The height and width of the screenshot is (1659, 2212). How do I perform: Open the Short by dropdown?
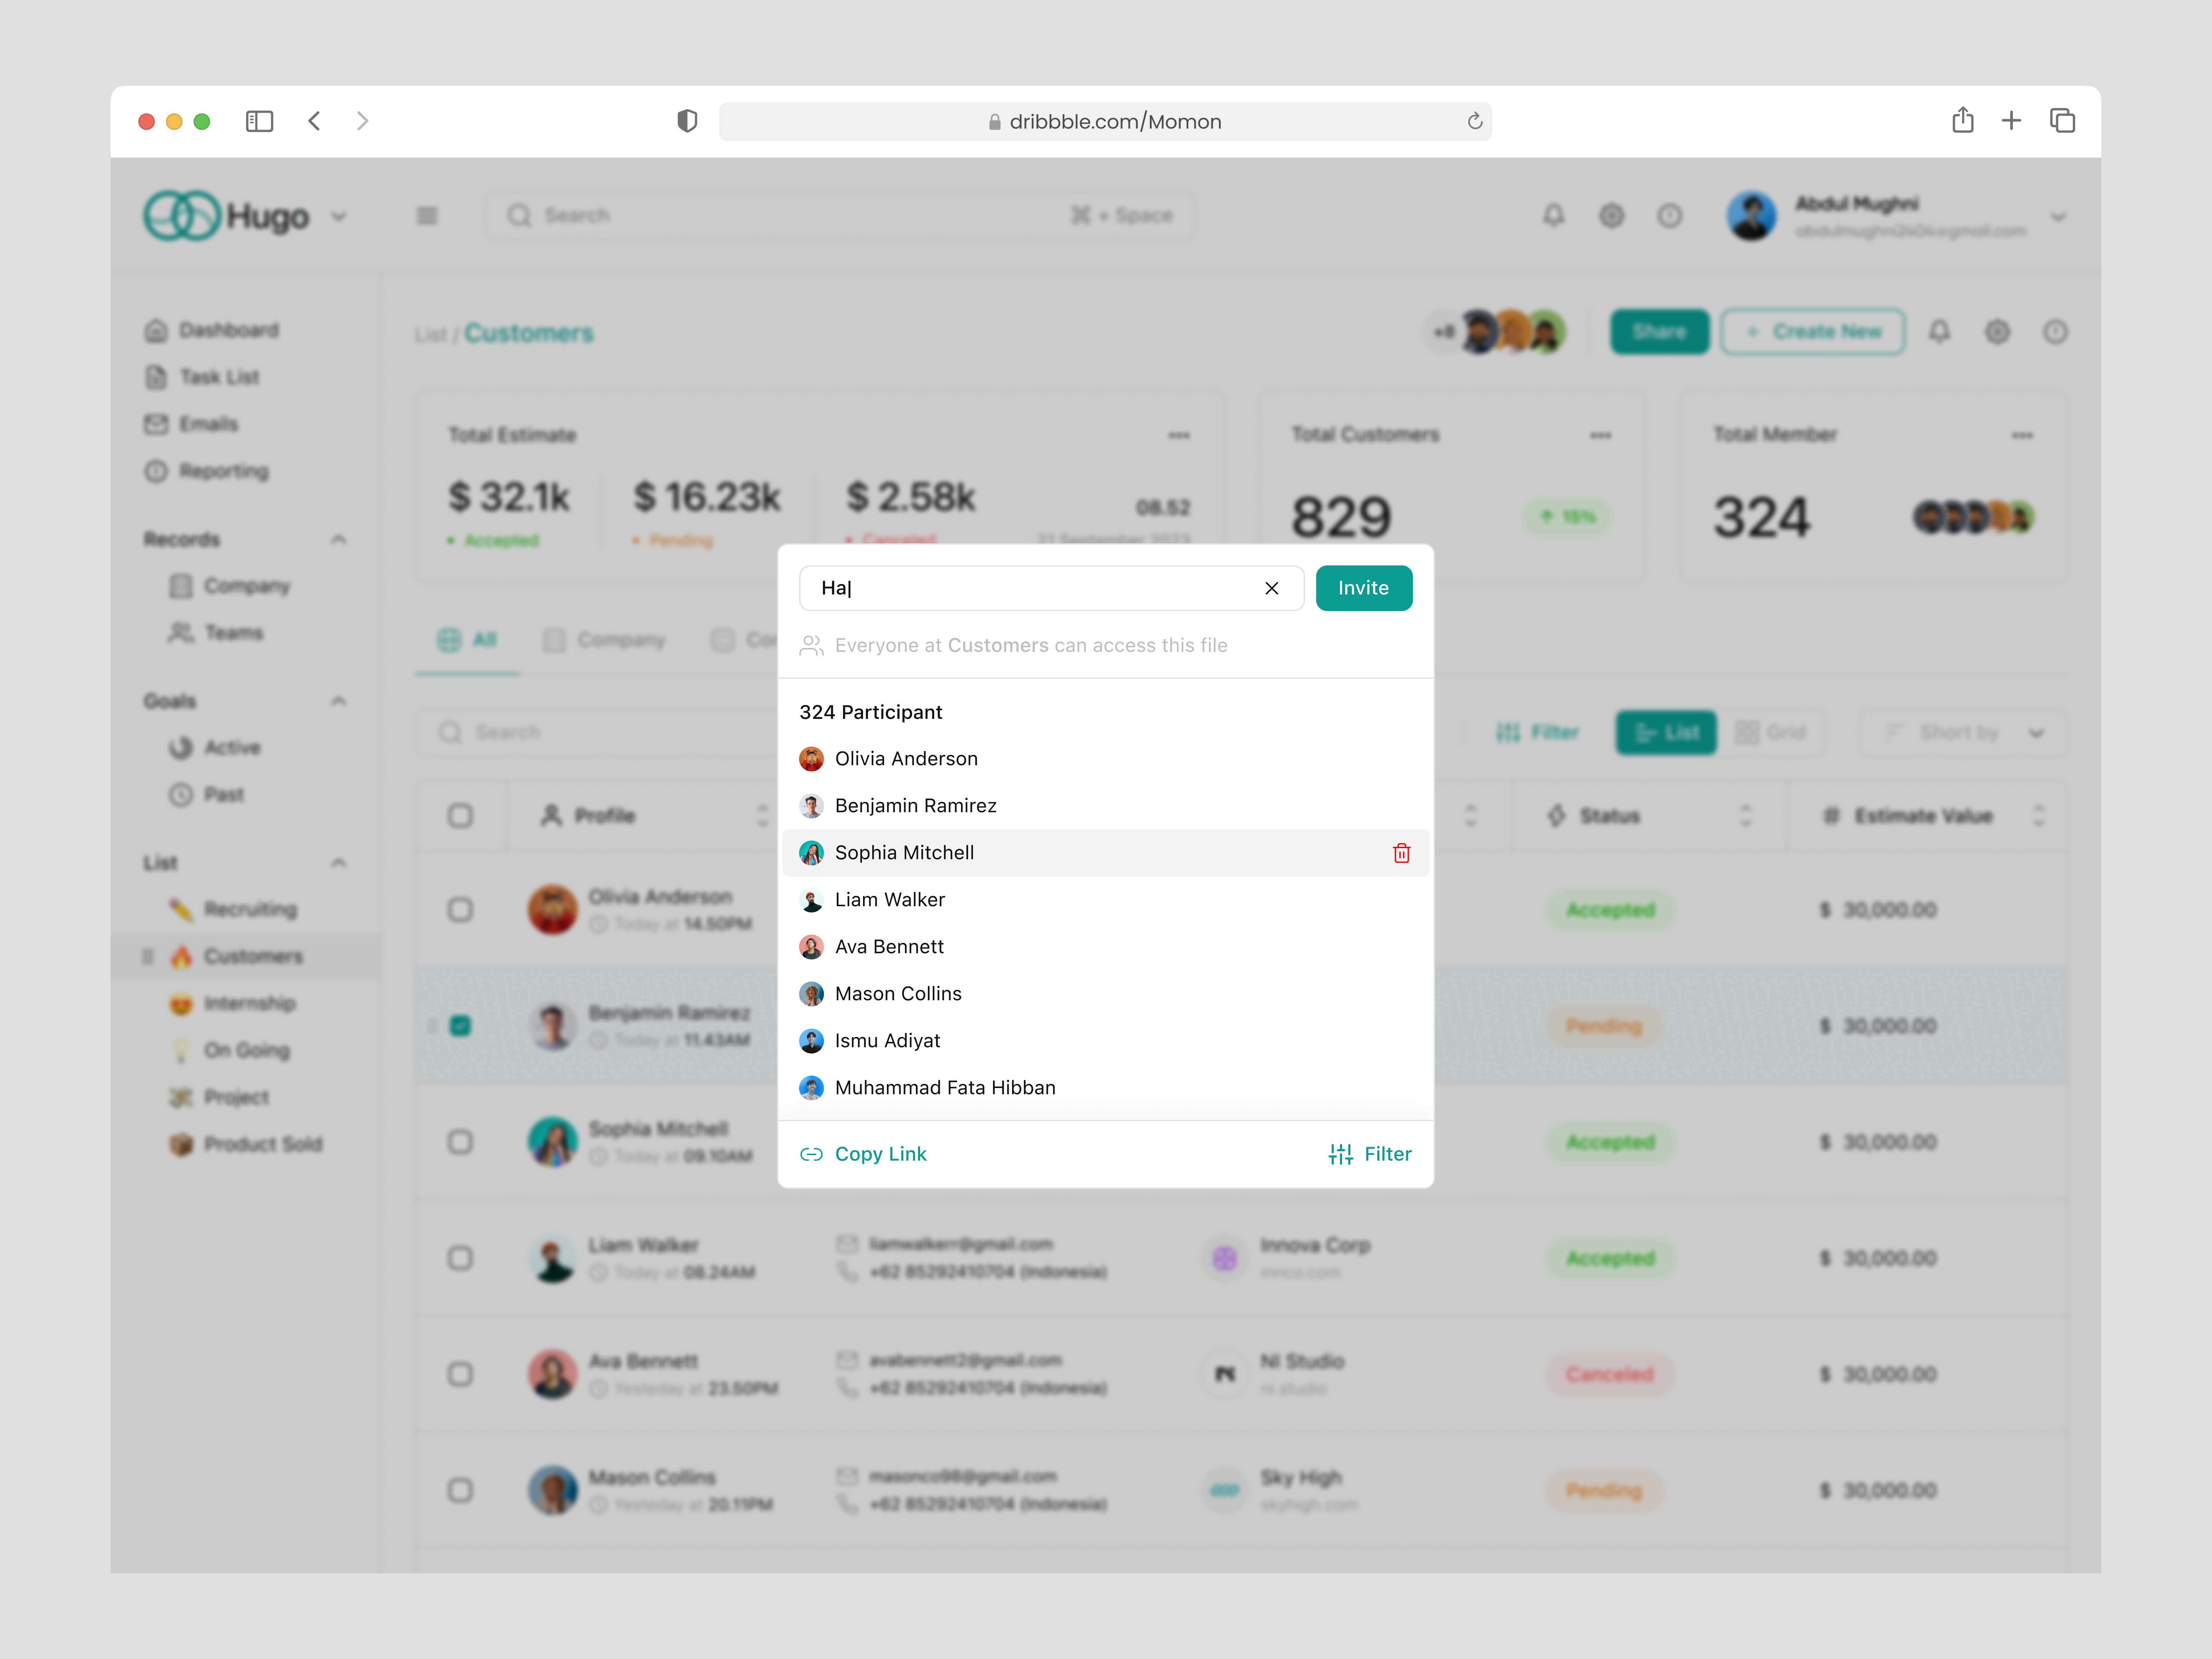click(1962, 732)
